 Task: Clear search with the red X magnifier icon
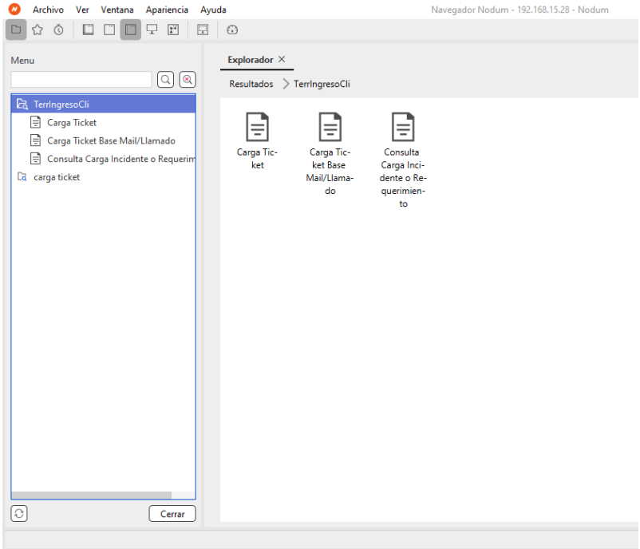[188, 80]
